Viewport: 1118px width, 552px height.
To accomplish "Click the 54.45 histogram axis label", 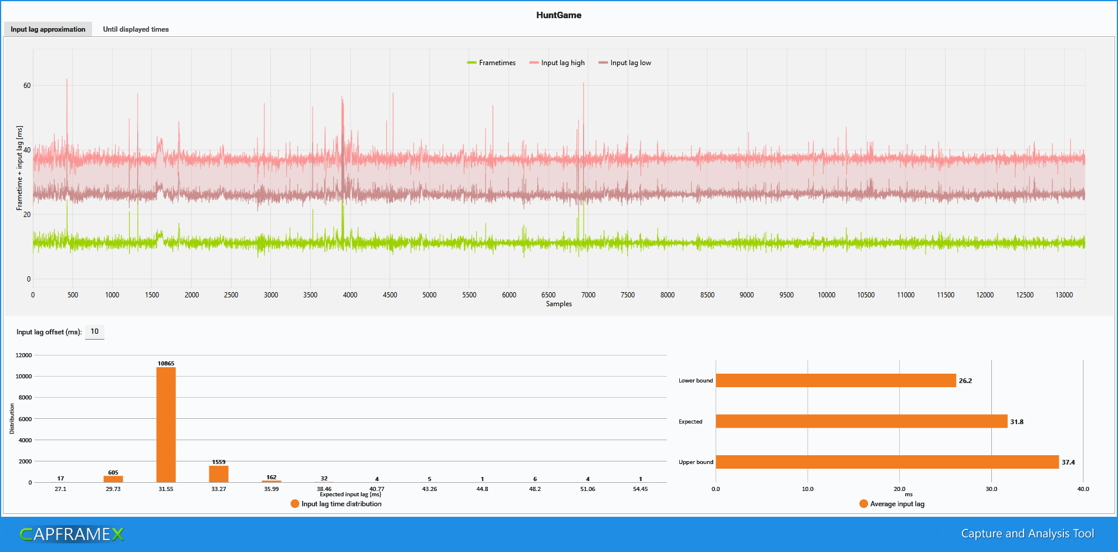I will click(641, 489).
